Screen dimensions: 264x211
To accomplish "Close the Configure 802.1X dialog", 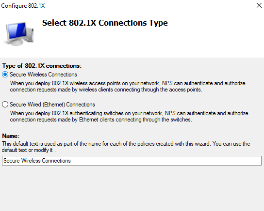I will pos(259,5).
